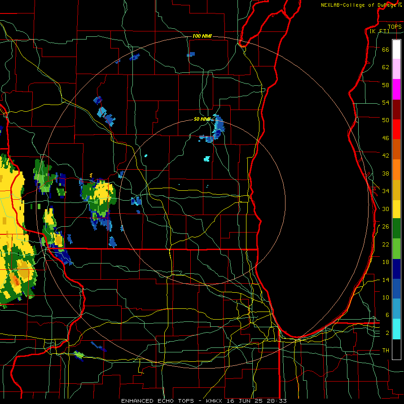Select the yellow legend swatch
The image size is (404, 404).
tap(396, 209)
